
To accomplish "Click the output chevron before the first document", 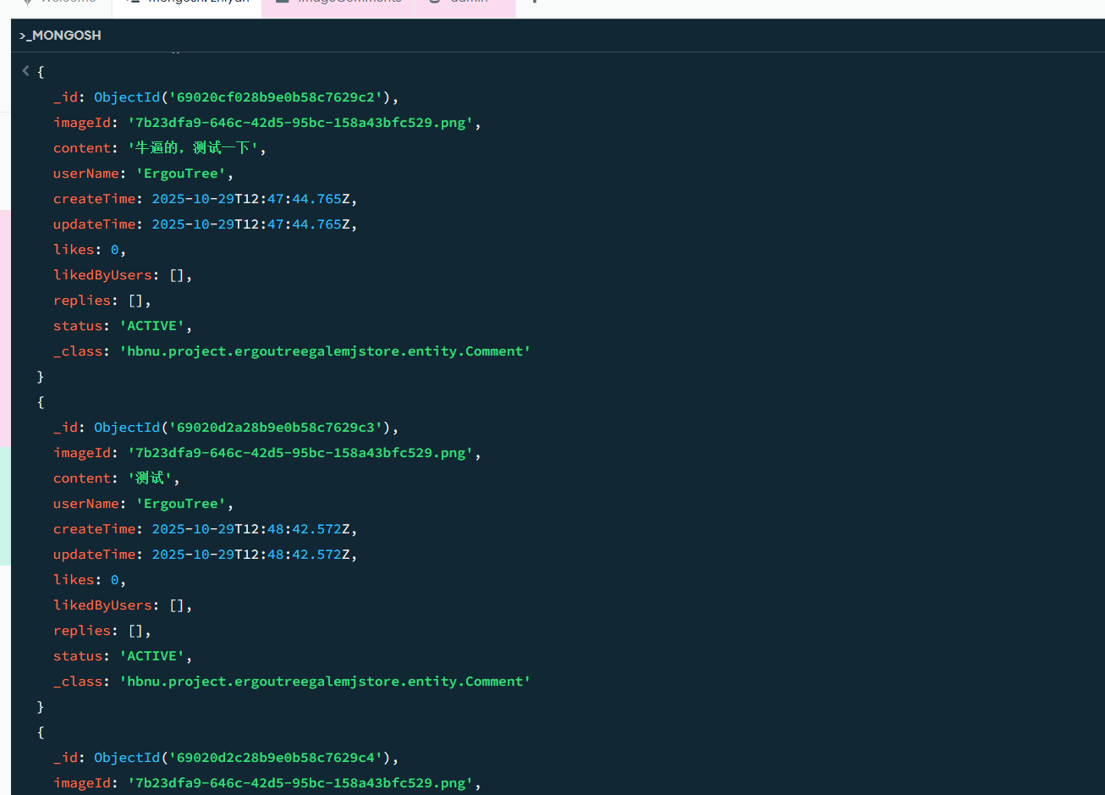I will pos(25,71).
